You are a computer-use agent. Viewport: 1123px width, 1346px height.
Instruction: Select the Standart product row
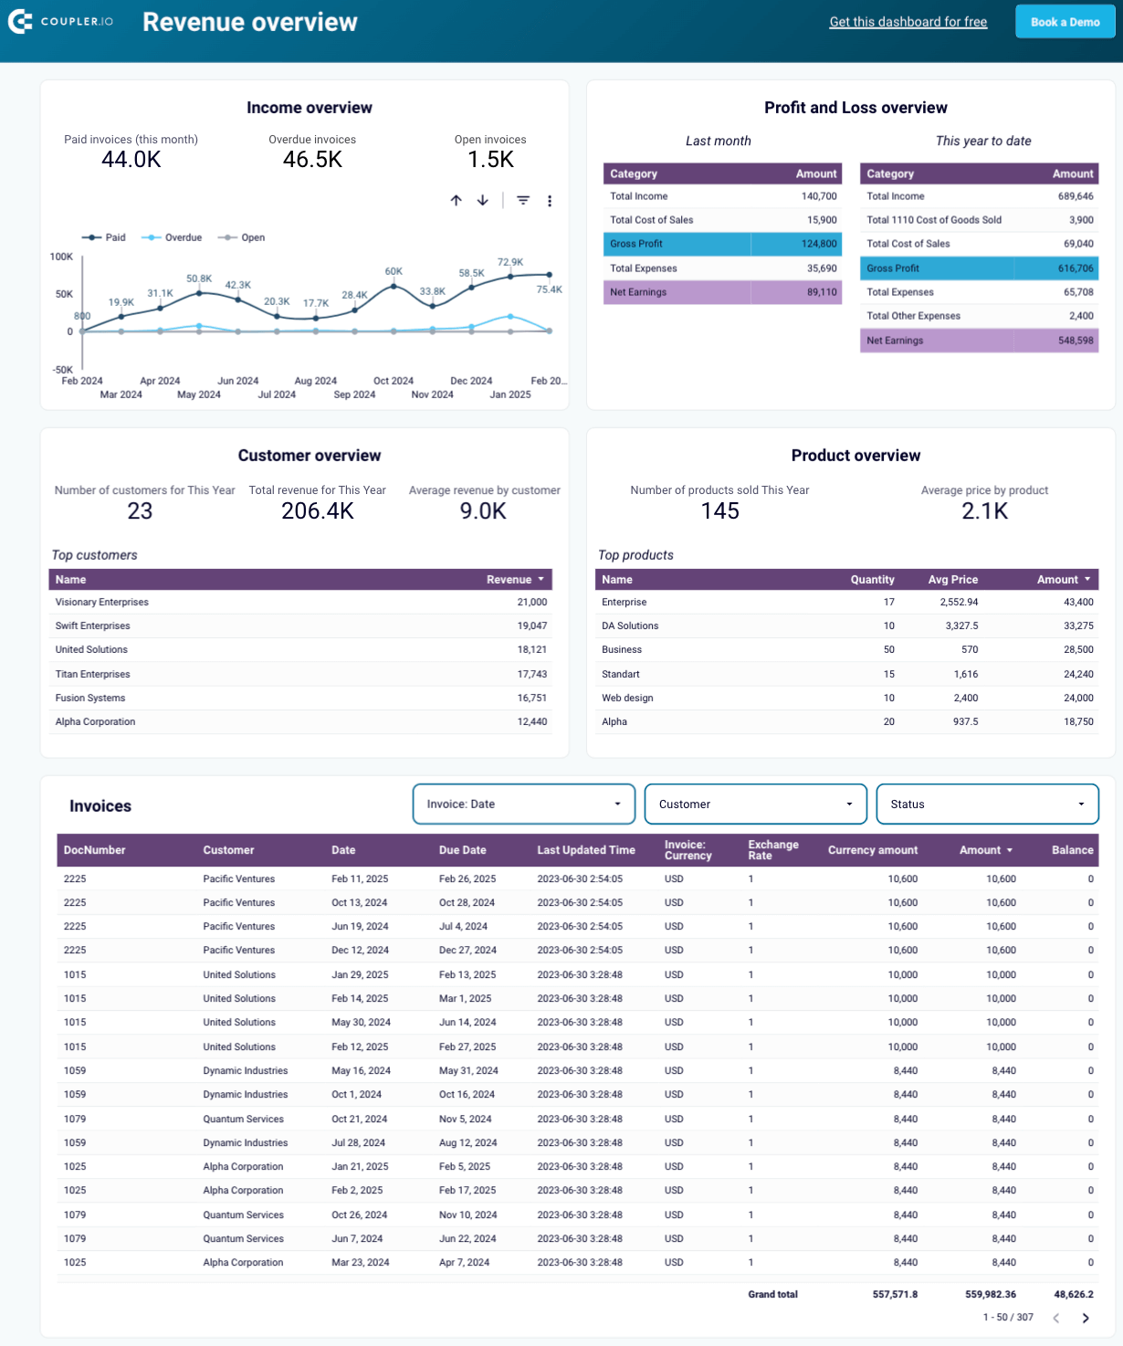[847, 675]
